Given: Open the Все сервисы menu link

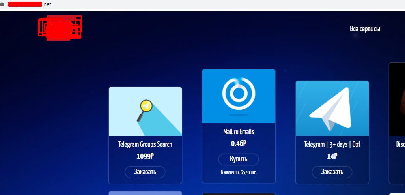Looking at the screenshot, I should click(x=365, y=29).
